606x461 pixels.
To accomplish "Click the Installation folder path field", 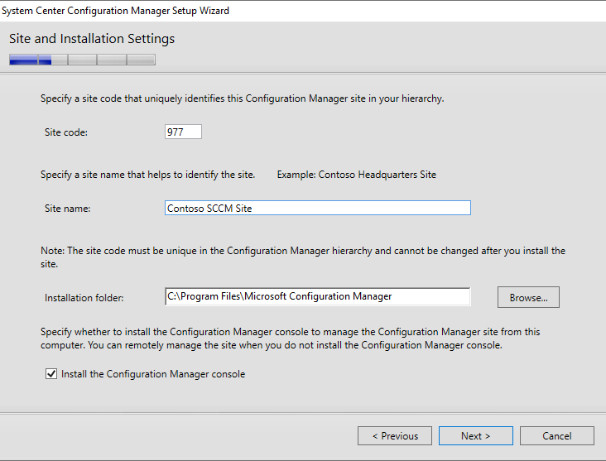I will (318, 296).
